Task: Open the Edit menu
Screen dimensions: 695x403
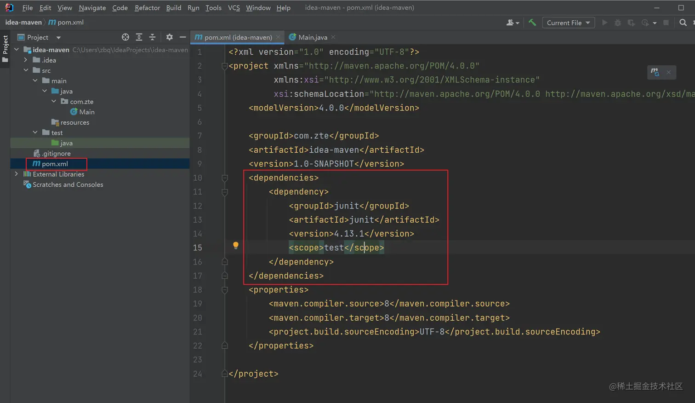Action: [45, 8]
